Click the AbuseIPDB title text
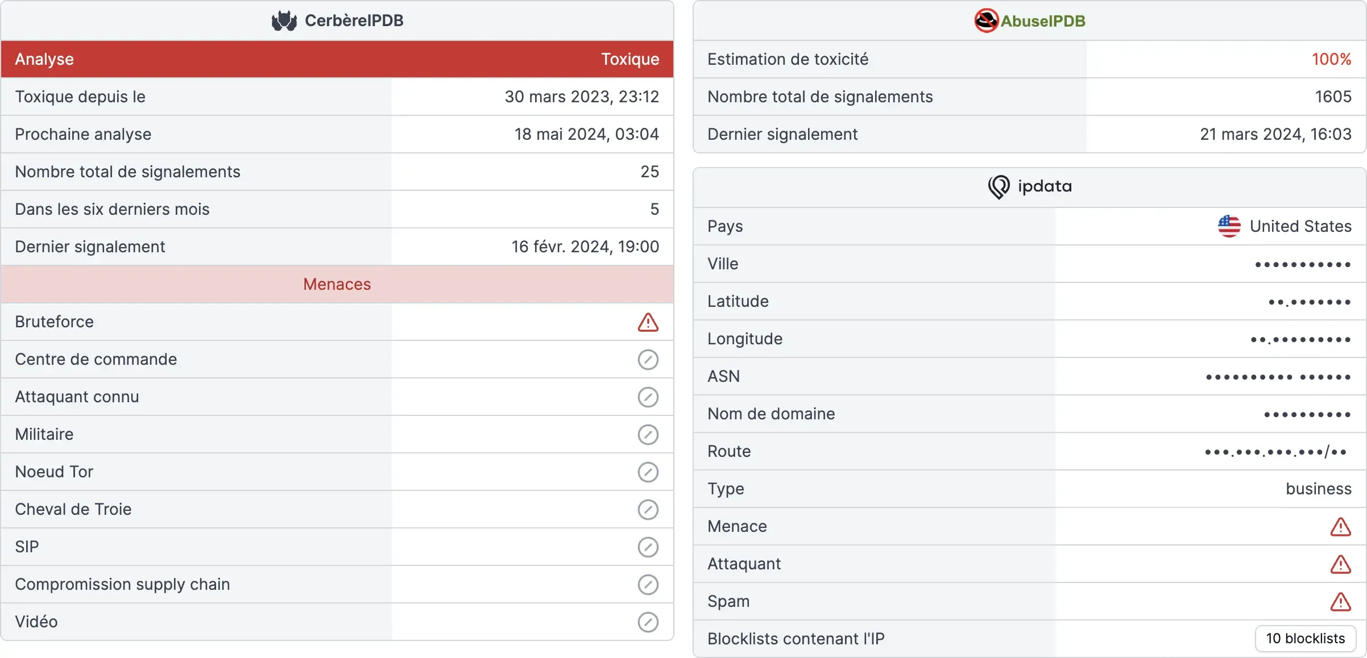Viewport: 1367px width, 658px height. 1042,21
